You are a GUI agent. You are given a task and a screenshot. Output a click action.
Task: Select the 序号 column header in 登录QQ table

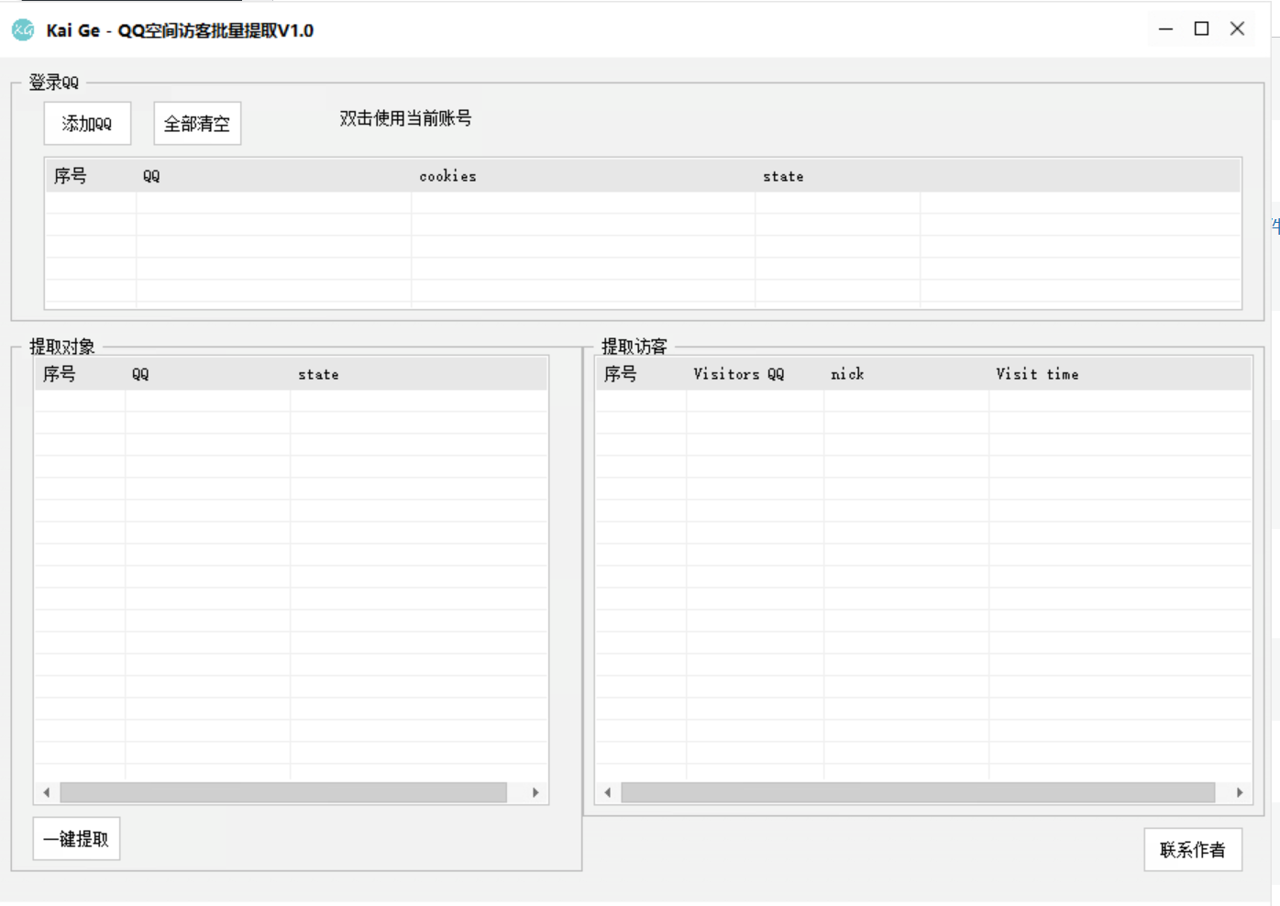click(x=70, y=175)
